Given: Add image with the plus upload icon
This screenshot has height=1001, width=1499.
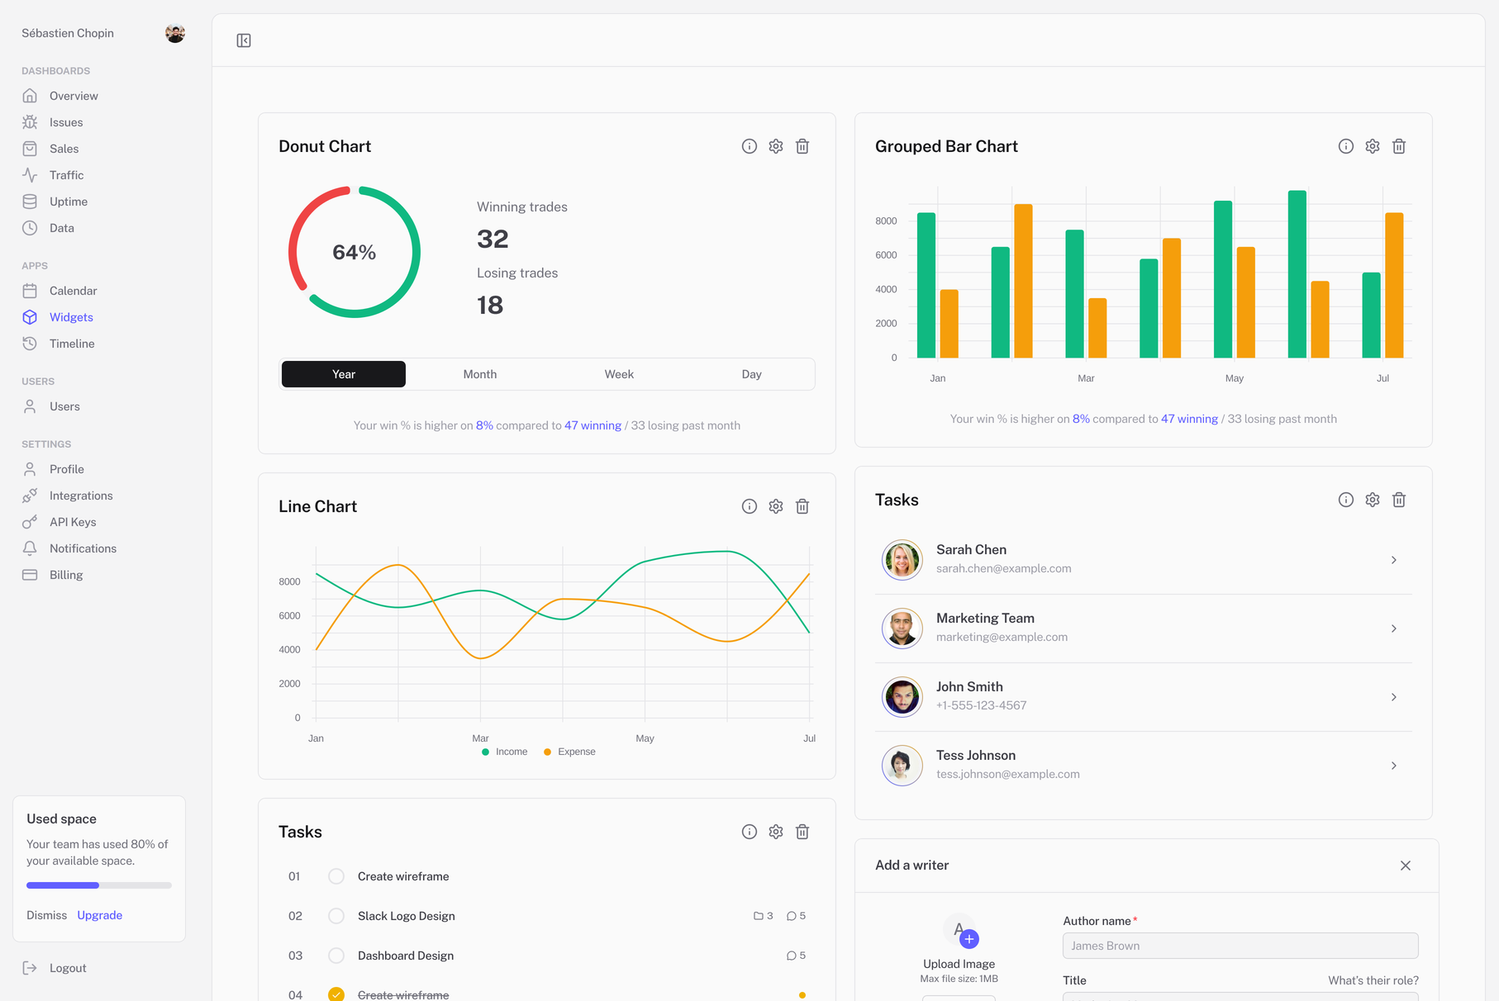Looking at the screenshot, I should (x=969, y=939).
